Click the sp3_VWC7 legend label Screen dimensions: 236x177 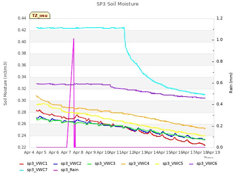point(37,170)
